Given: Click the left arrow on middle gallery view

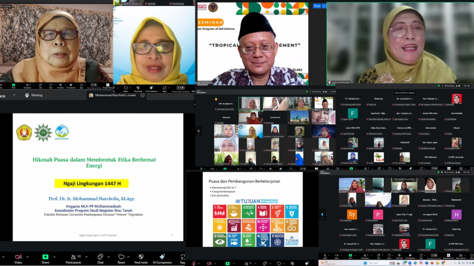Looking at the screenshot, I should pyautogui.click(x=199, y=131).
